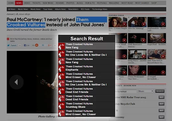Viewport: 172px width, 121px height.
Task: Click the red McCartney news icon
Action: tap(8, 39)
